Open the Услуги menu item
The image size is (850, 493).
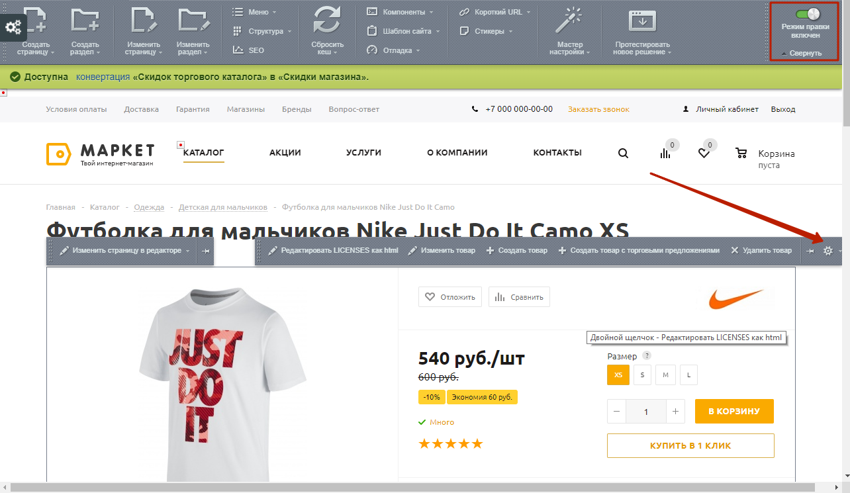pos(363,153)
